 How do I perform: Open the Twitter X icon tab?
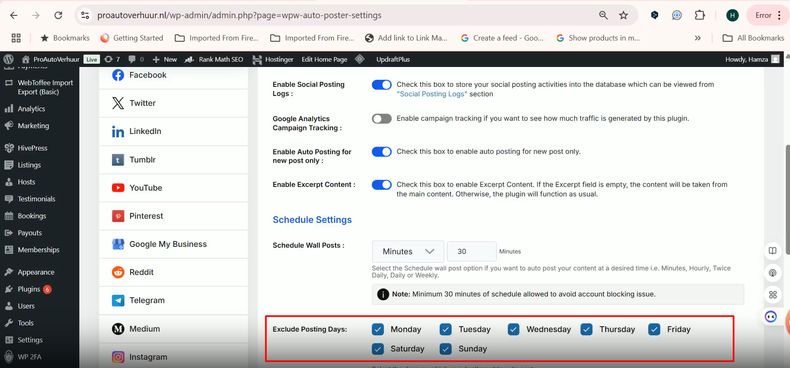(x=118, y=103)
